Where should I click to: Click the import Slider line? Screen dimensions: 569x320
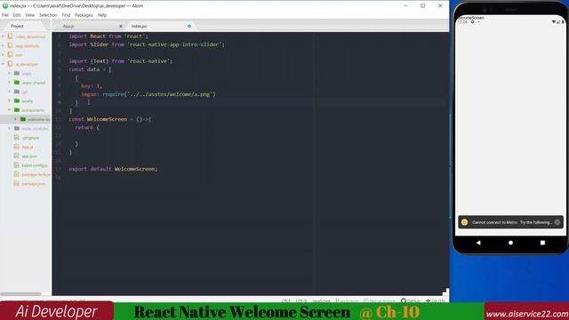pyautogui.click(x=147, y=44)
